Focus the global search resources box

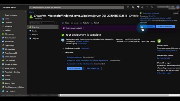(76, 8)
